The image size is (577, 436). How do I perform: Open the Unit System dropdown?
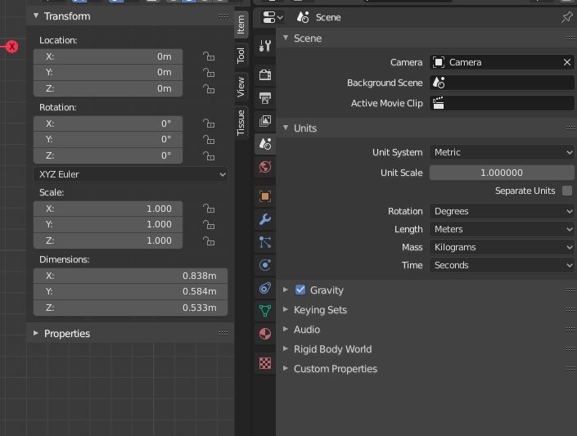[x=502, y=152]
